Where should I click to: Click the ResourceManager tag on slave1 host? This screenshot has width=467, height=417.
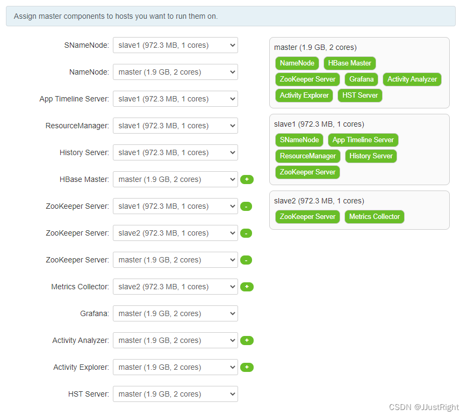pos(307,156)
